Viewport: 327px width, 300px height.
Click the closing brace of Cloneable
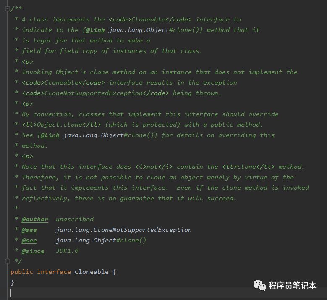coord(13,282)
